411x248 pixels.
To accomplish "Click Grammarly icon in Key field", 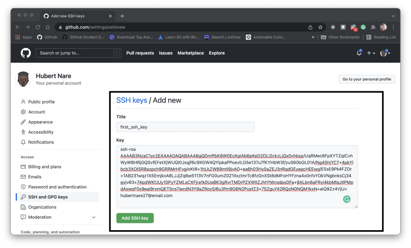I will coord(347,199).
